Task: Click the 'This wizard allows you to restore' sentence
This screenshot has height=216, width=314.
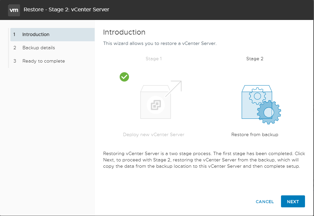Action: [160, 43]
